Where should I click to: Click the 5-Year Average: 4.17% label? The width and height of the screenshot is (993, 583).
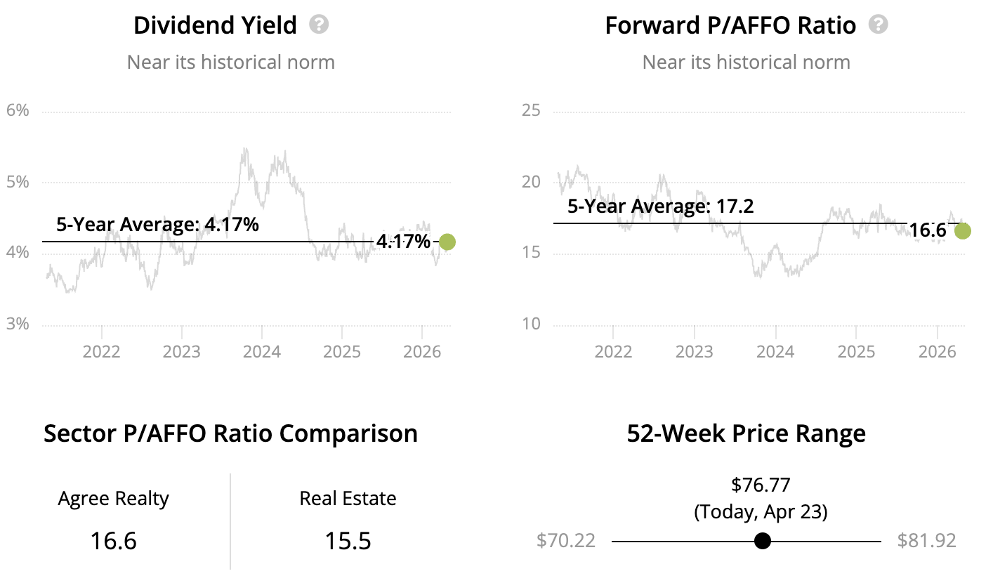click(158, 225)
